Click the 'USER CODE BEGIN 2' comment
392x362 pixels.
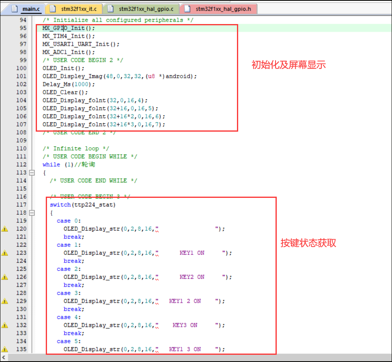[x=83, y=60]
